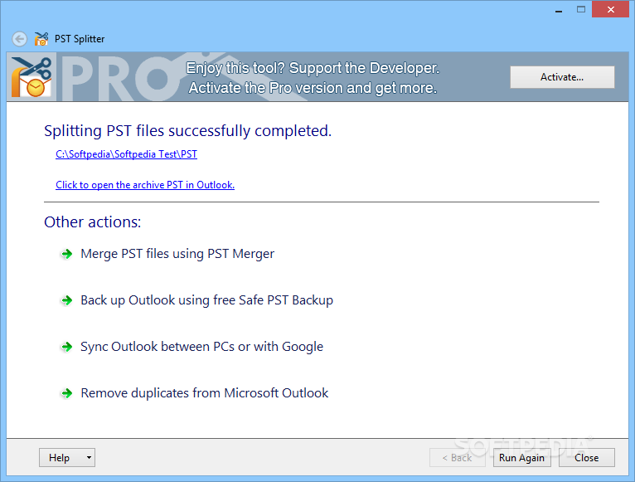Screen dimensions: 635x482
Task: Click green arrow beside Sync Outlook
Action: pos(67,347)
